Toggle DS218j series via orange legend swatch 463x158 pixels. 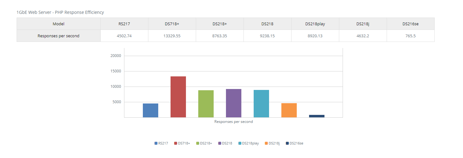click(266, 143)
